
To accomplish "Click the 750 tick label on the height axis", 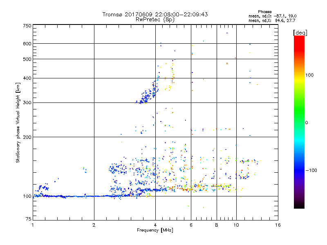I will coord(27,26).
